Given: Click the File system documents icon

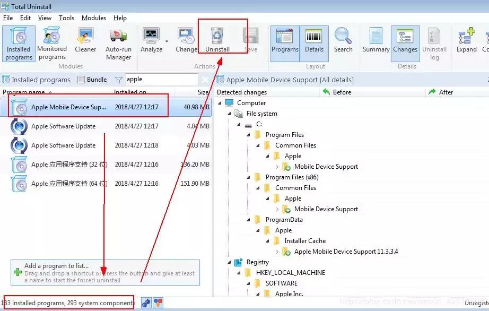Looking at the screenshot, I should [x=239, y=114].
